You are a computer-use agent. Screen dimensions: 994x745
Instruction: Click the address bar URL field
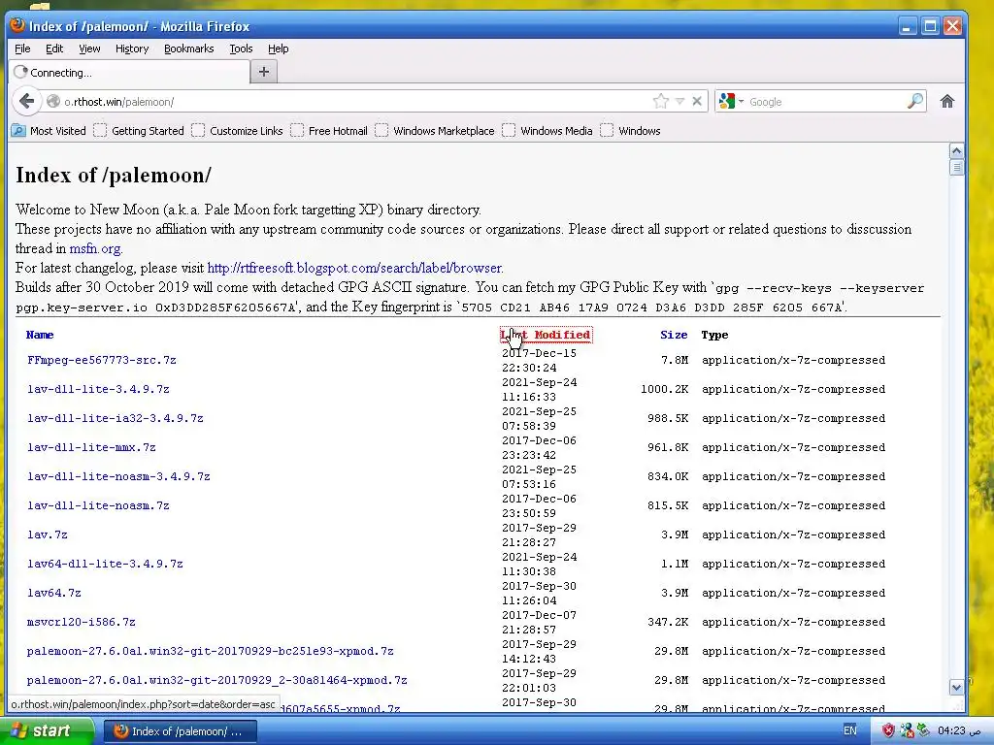tap(355, 101)
